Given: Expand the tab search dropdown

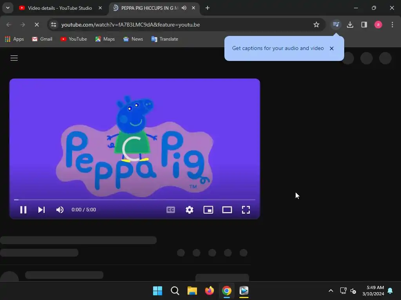Looking at the screenshot, I should [8, 8].
